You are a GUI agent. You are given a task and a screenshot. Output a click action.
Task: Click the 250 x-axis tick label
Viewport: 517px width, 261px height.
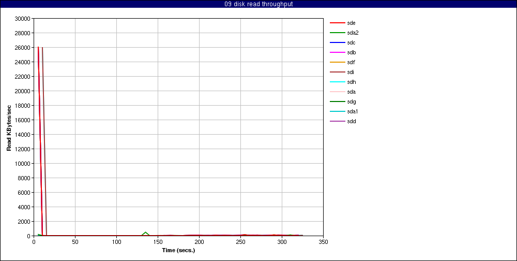[240, 242]
